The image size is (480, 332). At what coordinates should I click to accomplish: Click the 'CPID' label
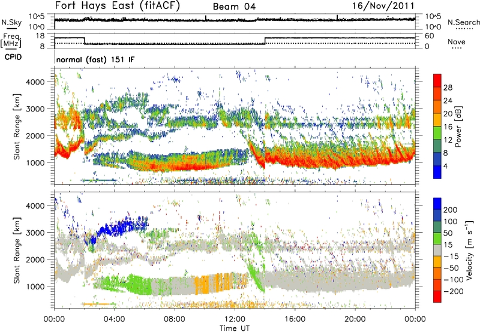tap(13, 57)
